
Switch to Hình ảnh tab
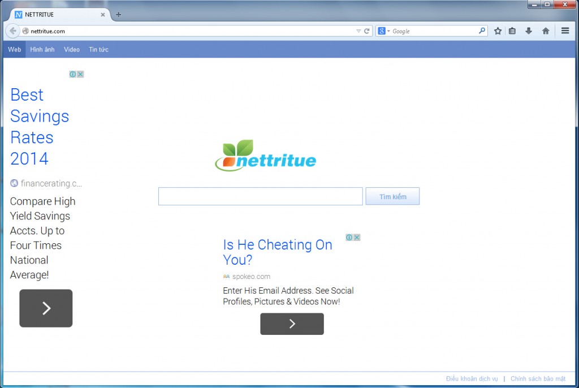click(42, 50)
